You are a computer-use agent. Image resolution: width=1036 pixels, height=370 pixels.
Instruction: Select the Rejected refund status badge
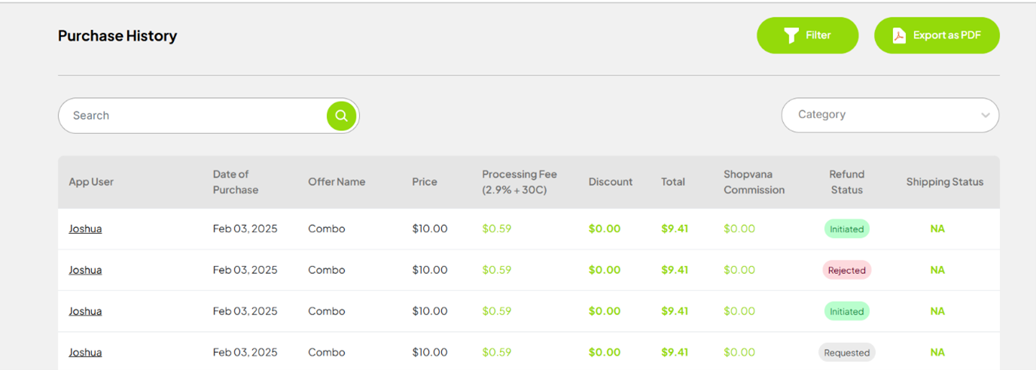tap(846, 270)
